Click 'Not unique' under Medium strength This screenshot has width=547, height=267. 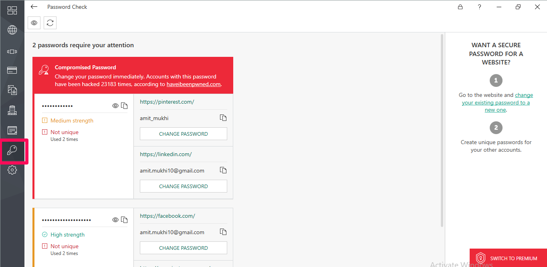[65, 132]
